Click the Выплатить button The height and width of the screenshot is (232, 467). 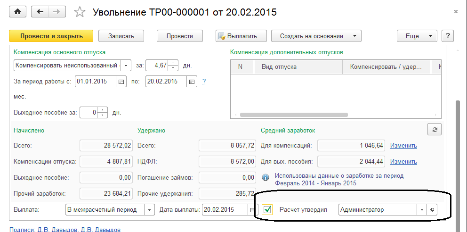pyautogui.click(x=241, y=36)
